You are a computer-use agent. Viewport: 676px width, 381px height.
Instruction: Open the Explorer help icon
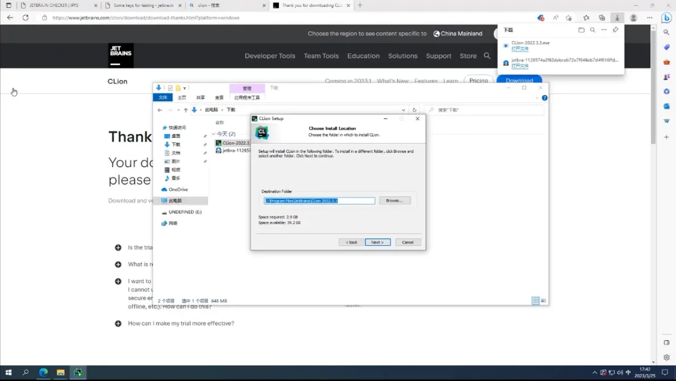[x=544, y=98]
